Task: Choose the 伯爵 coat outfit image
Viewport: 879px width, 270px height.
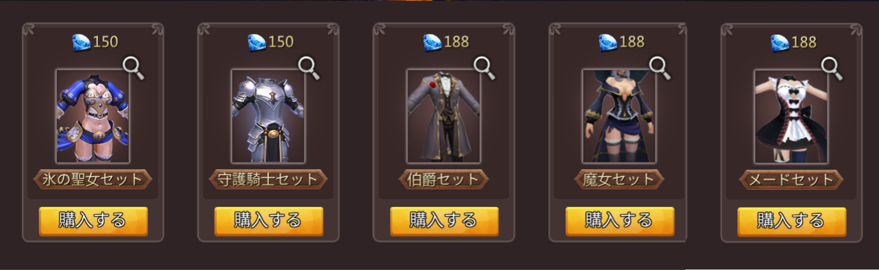Action: tap(444, 116)
